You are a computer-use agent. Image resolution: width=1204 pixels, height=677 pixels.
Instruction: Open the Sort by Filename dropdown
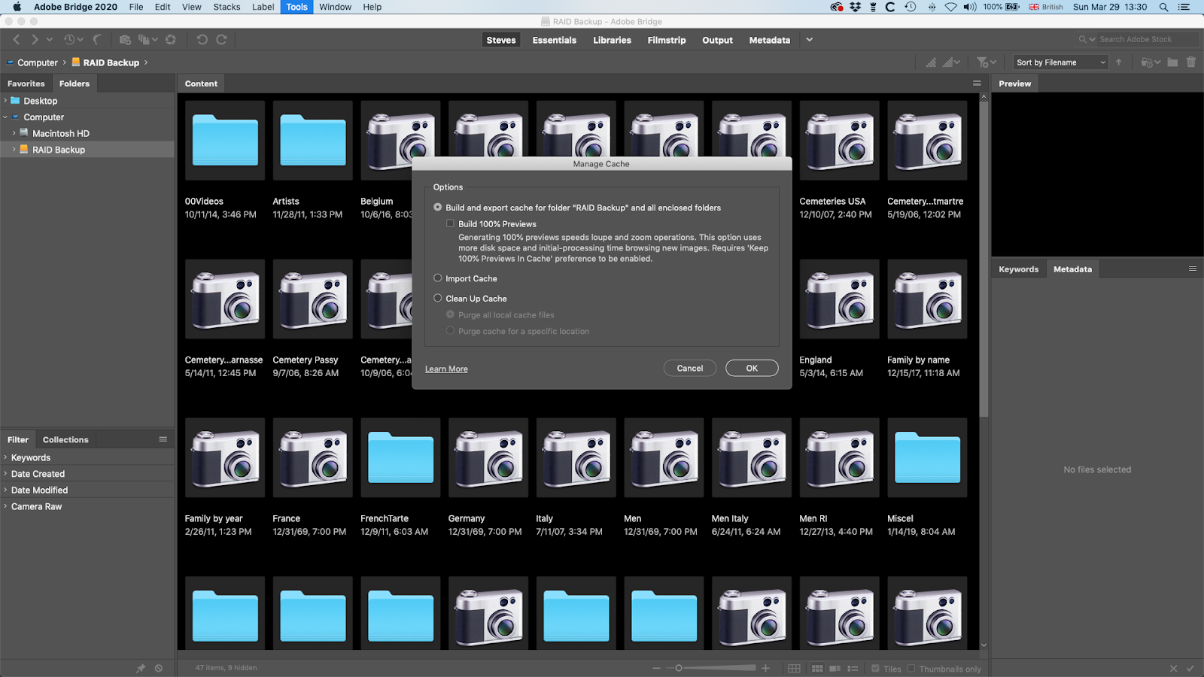click(x=1060, y=62)
